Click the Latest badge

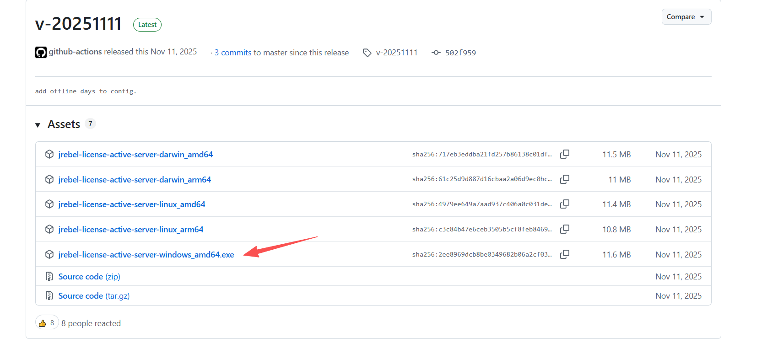coord(147,25)
